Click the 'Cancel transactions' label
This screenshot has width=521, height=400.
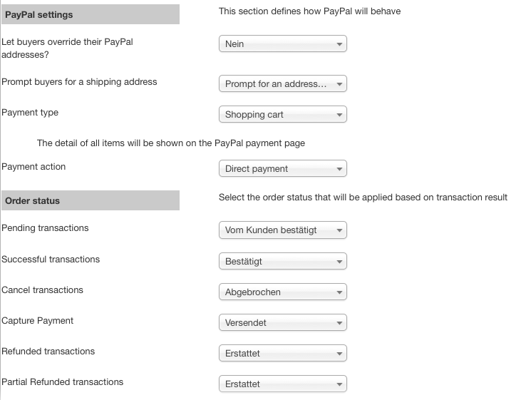[42, 290]
